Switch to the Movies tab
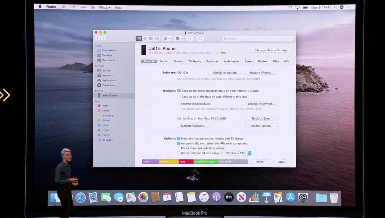 point(178,61)
